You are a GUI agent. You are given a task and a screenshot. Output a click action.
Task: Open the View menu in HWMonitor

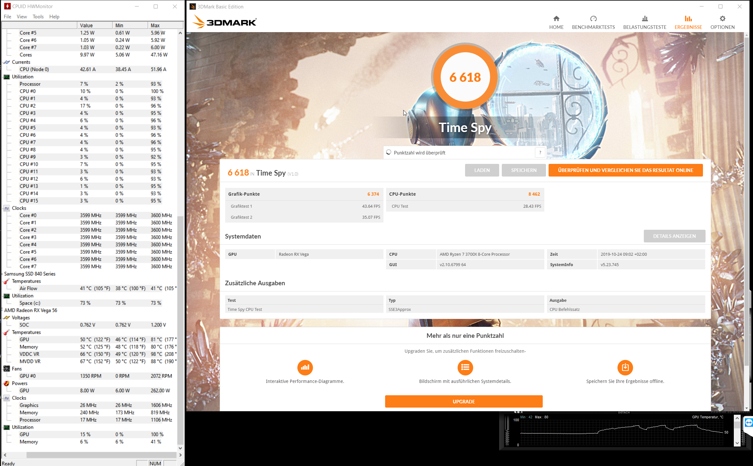[x=22, y=17]
